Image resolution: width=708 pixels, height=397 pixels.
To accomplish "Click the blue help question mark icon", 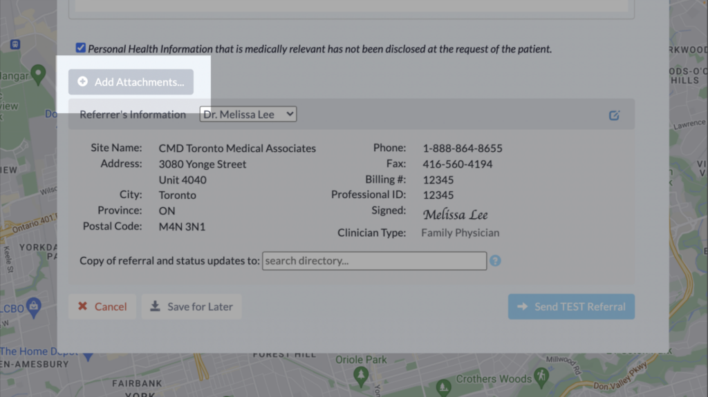I will pos(495,261).
